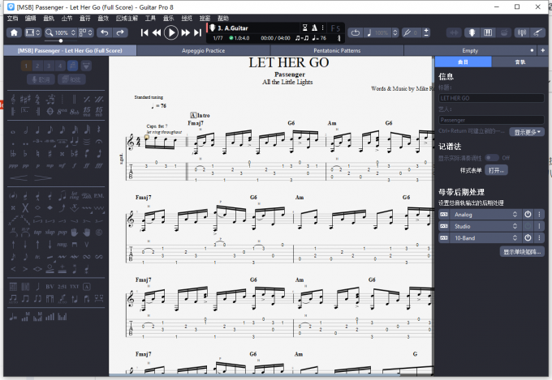Click the 显示单块音箱... button
Screen dimensions: 552x380
524,252
